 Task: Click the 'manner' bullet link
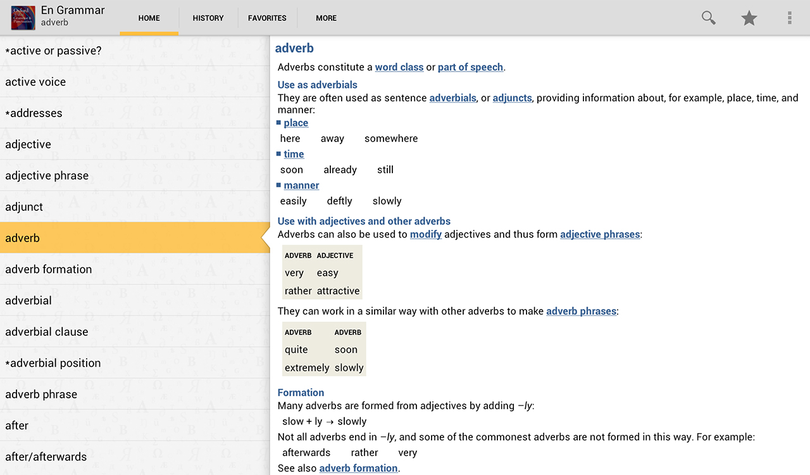[x=301, y=186]
